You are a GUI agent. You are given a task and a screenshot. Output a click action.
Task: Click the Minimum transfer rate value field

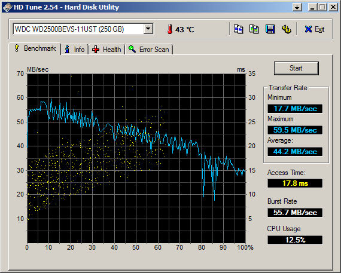[295, 108]
